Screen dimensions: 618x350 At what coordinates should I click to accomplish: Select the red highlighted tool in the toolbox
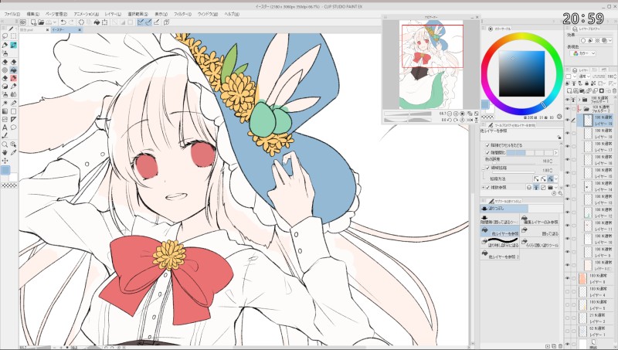pos(13,78)
